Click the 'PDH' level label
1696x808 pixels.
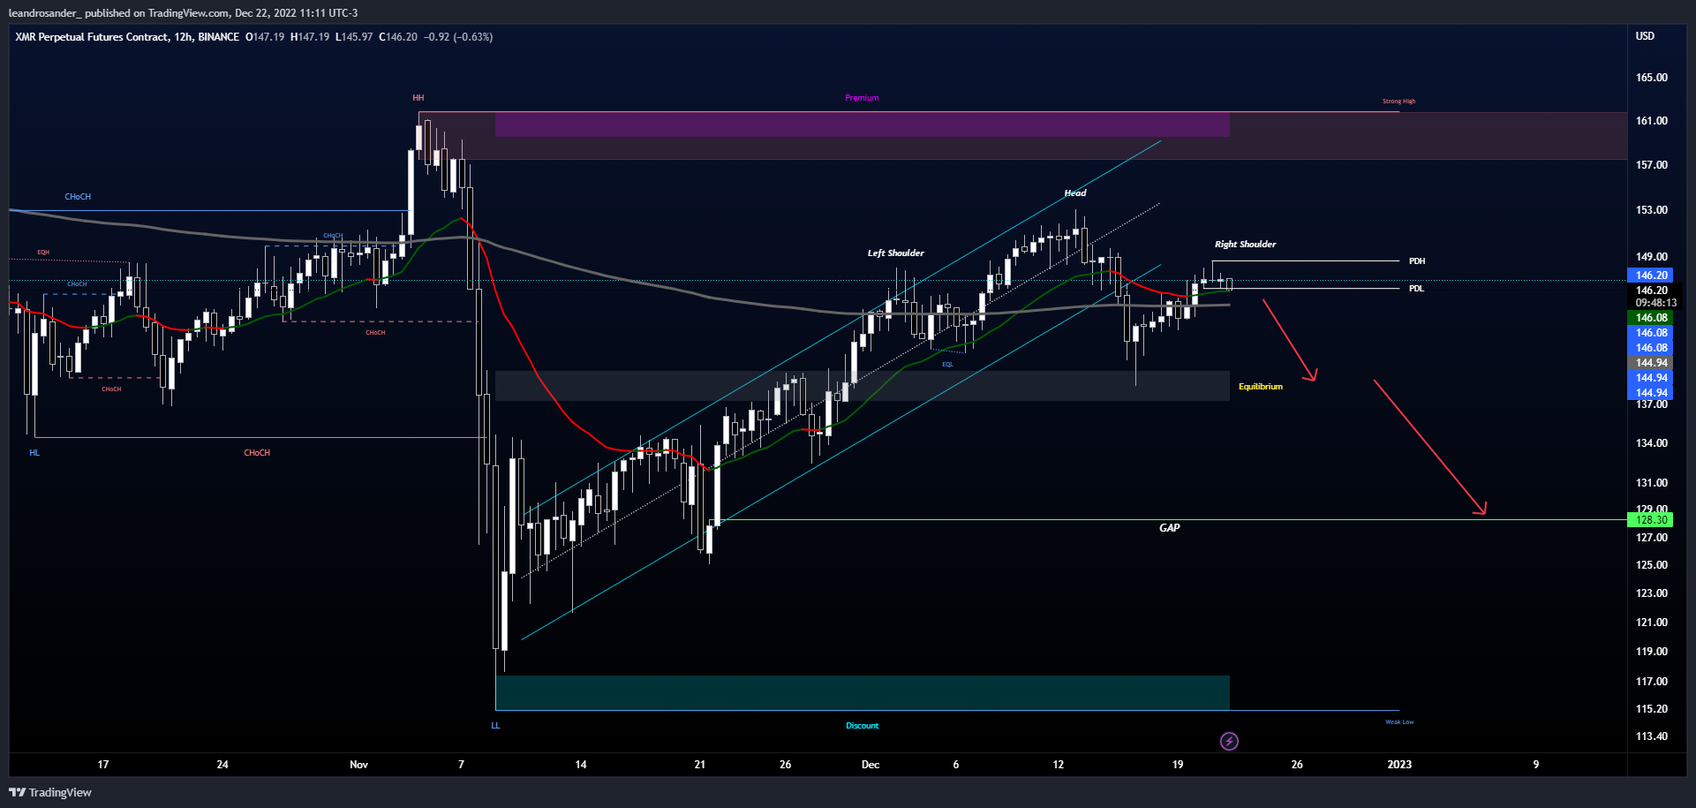tap(1417, 261)
